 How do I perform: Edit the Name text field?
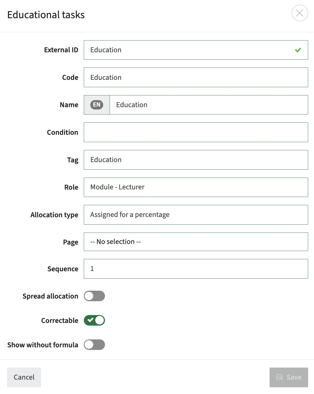point(209,105)
